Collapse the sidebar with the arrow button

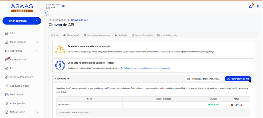[46, 13]
